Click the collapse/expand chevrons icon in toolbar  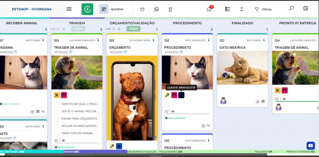[x=241, y=9]
